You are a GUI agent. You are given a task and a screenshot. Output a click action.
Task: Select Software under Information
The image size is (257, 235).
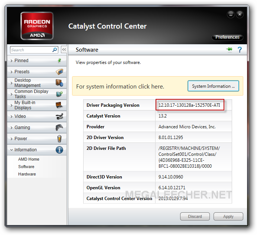(x=26, y=167)
